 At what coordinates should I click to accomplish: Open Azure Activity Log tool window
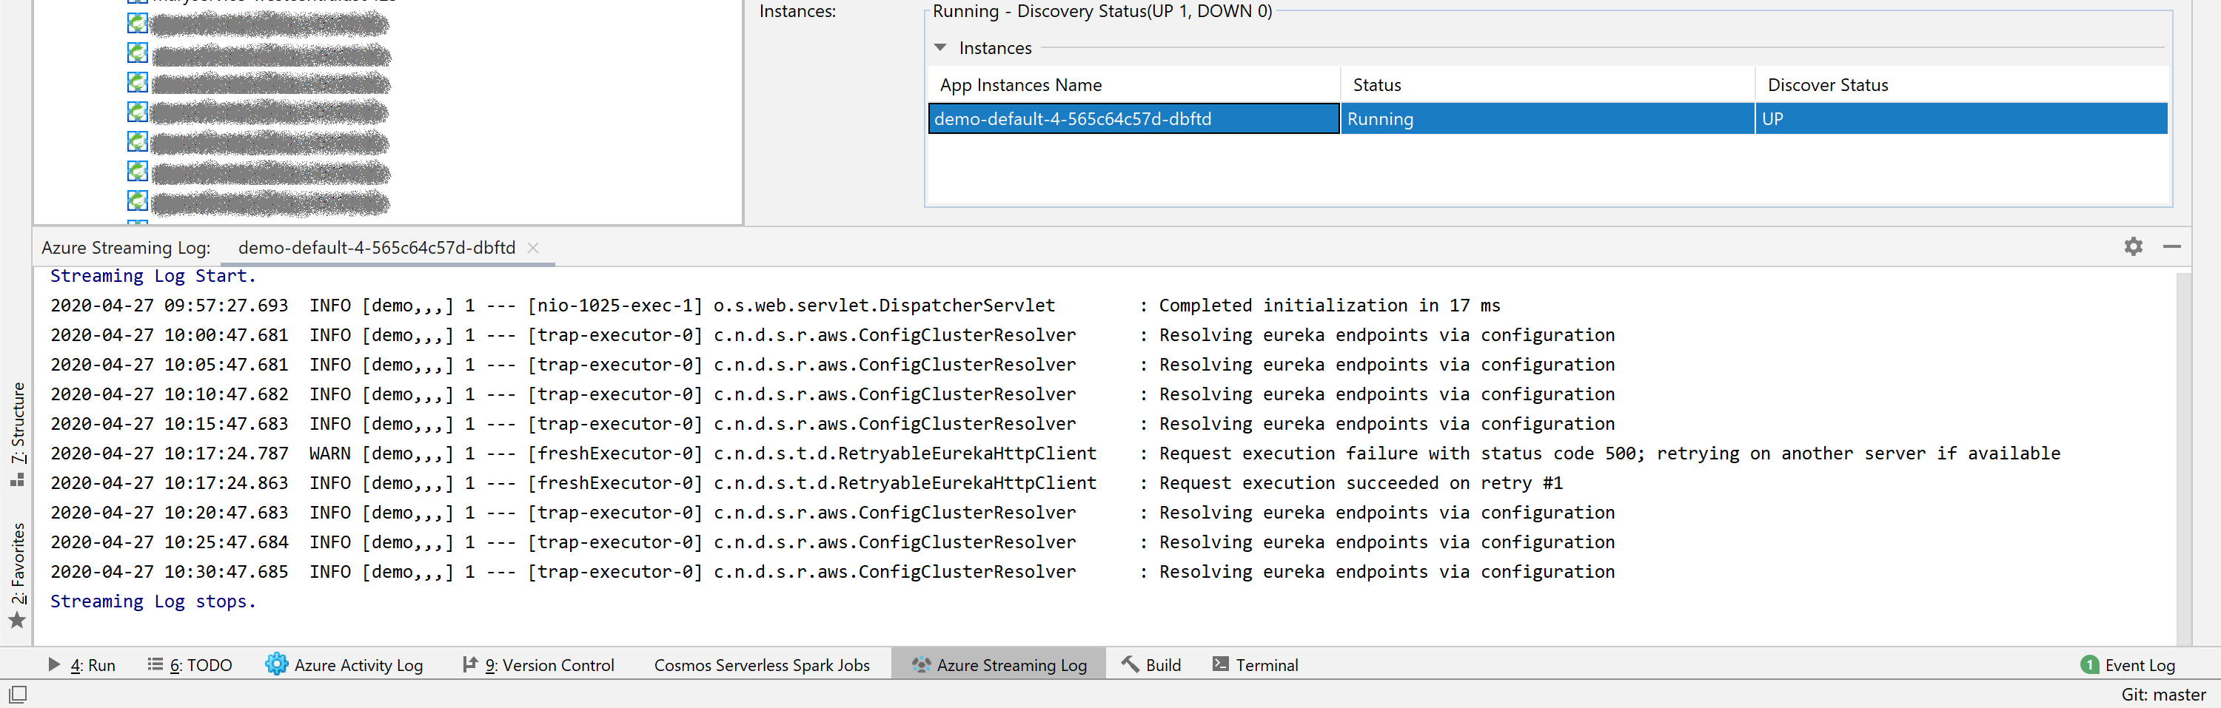[x=344, y=665]
